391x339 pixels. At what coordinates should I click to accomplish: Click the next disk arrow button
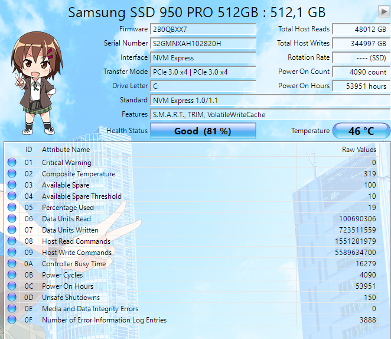[x=384, y=11]
